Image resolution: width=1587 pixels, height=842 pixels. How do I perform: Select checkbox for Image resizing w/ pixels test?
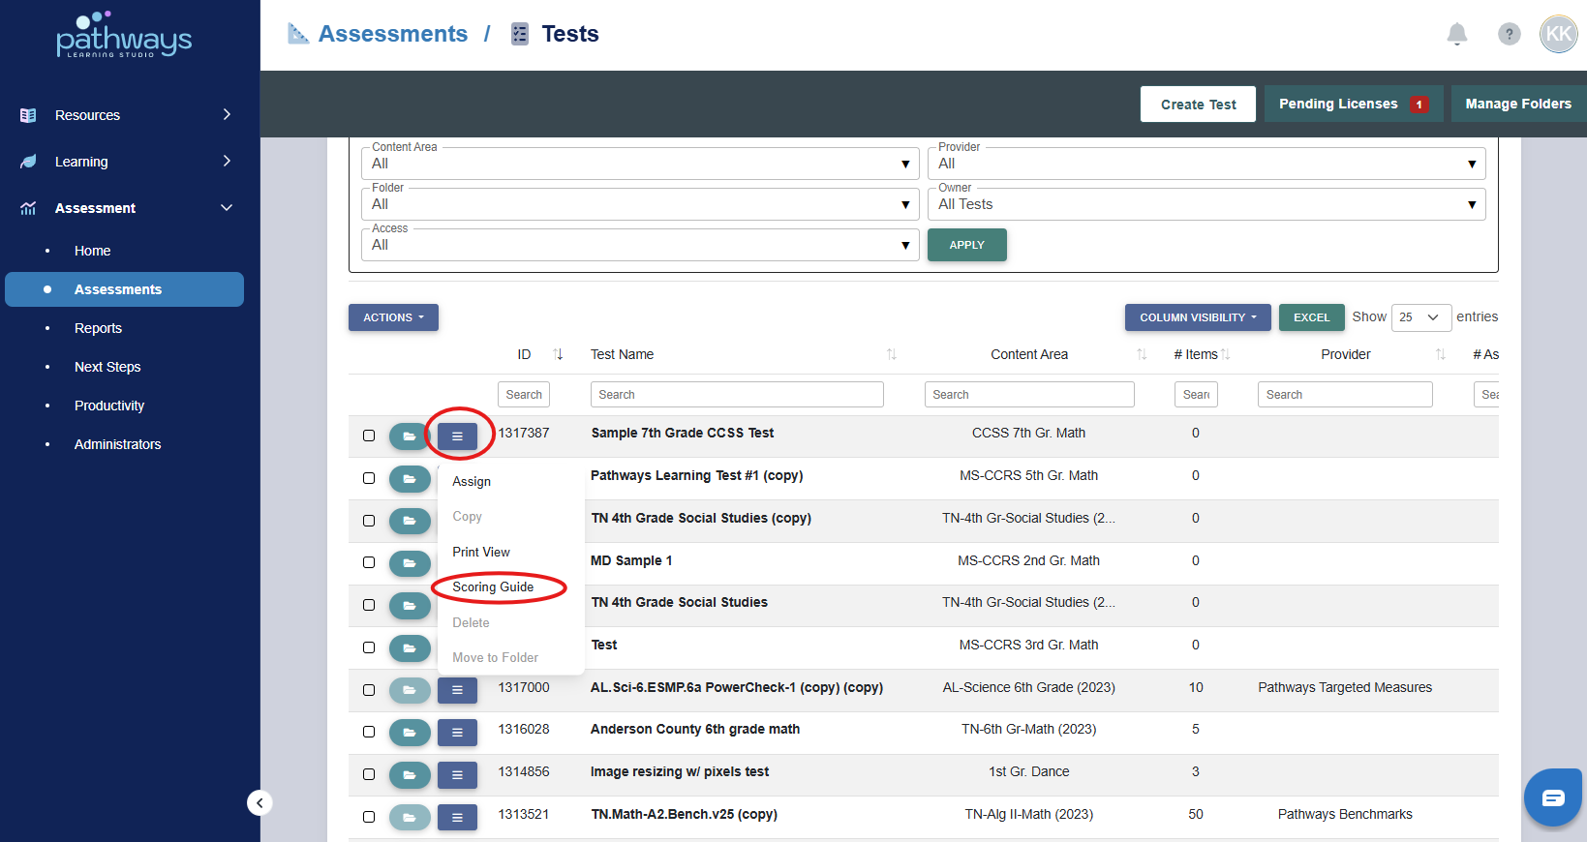pos(369,774)
